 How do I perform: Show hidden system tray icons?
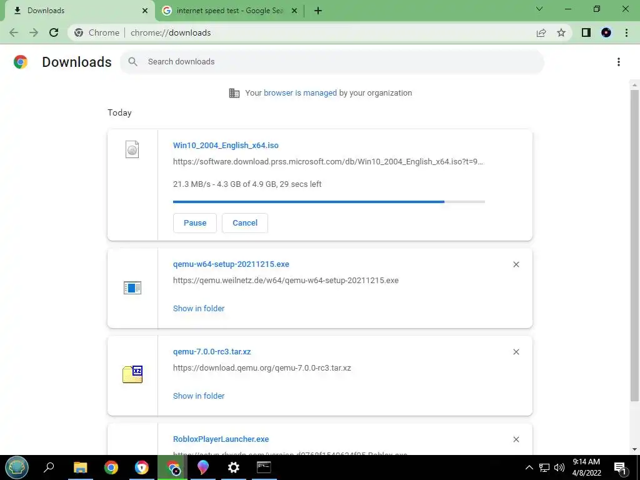[x=529, y=467]
